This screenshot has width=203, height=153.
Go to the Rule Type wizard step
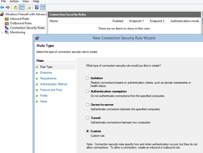point(46,67)
